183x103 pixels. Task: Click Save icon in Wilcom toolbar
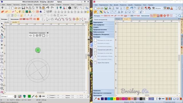click(23, 8)
